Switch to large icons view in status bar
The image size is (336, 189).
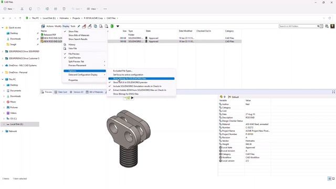[333, 178]
